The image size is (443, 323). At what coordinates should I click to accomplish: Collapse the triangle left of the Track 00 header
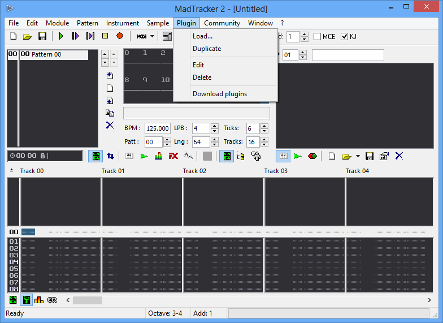point(11,170)
